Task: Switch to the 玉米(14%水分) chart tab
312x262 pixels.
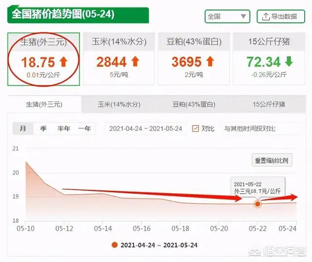Action: tap(119, 104)
